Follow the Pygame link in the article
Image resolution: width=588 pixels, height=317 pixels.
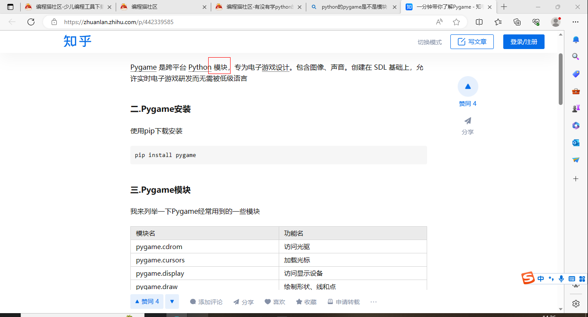click(x=143, y=67)
